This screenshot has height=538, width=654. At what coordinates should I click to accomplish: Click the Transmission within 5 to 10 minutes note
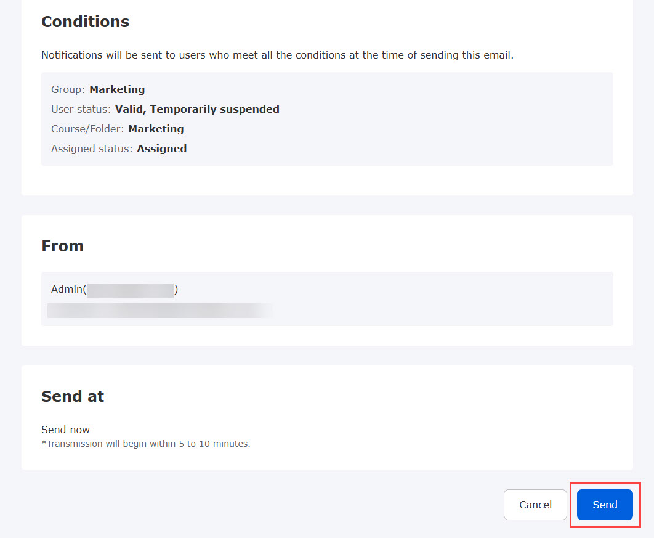(145, 444)
